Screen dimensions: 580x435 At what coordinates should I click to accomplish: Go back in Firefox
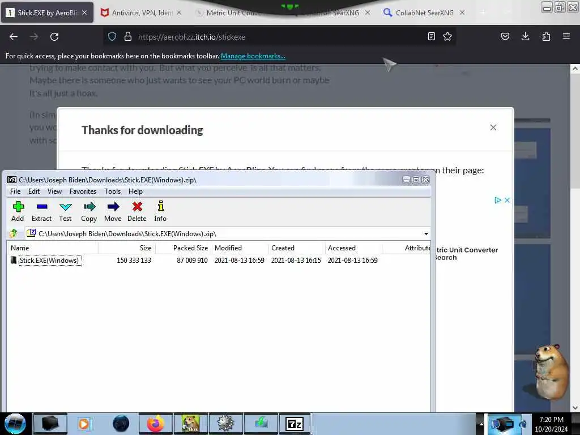(x=14, y=37)
